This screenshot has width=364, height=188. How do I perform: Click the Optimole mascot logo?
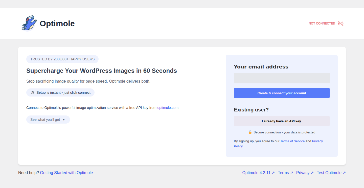click(x=29, y=23)
